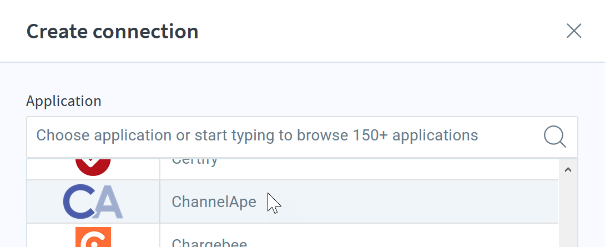Click the Application field label
The height and width of the screenshot is (247, 605).
tap(64, 101)
